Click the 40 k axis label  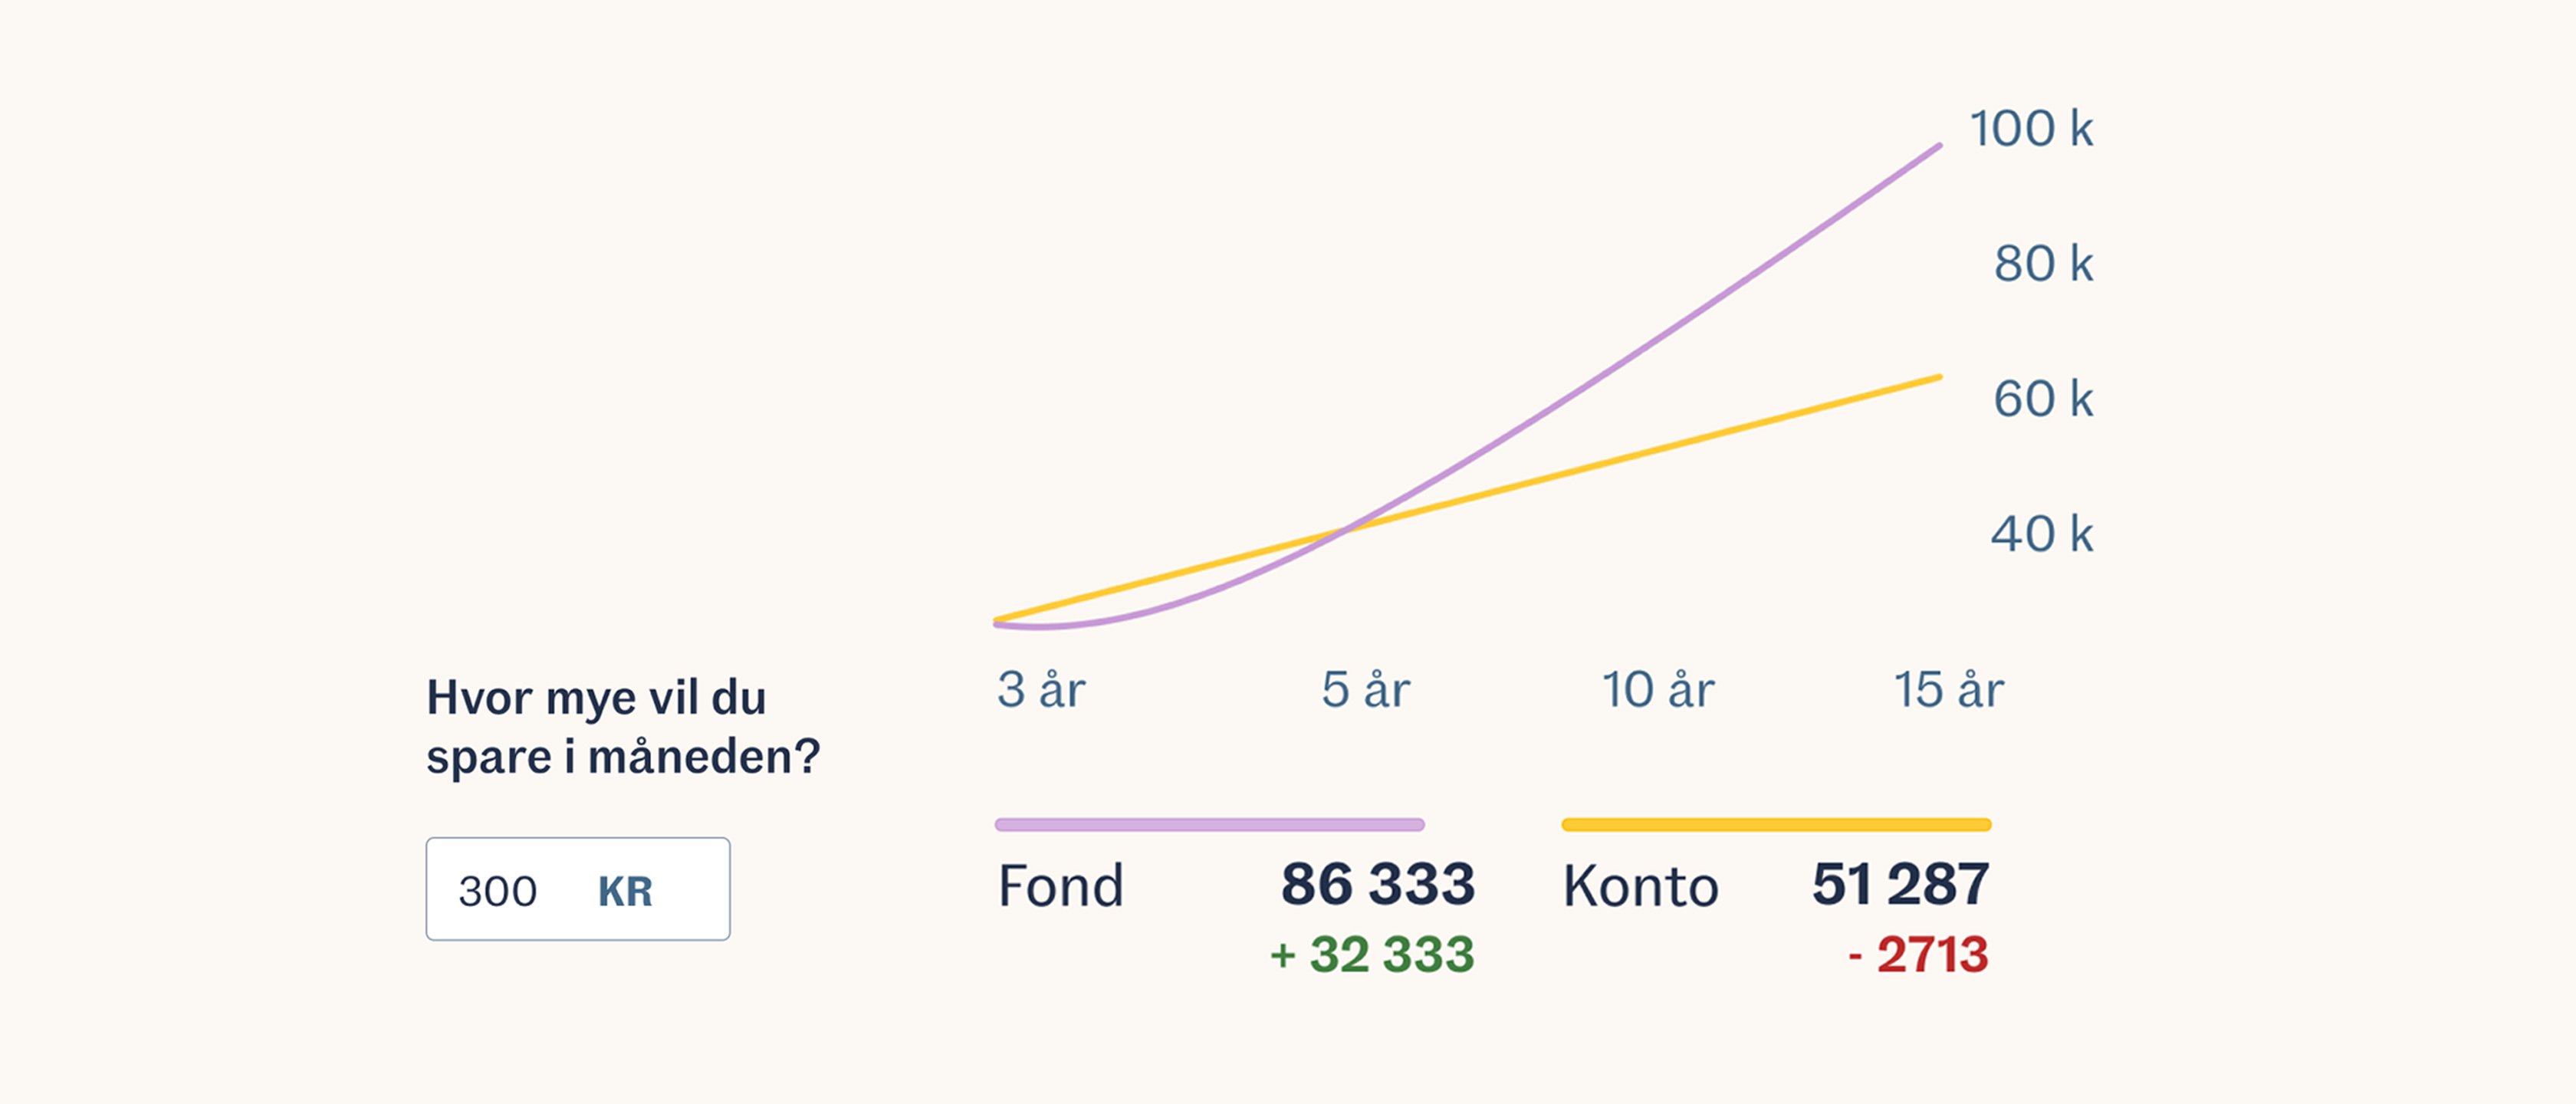(x=2042, y=534)
